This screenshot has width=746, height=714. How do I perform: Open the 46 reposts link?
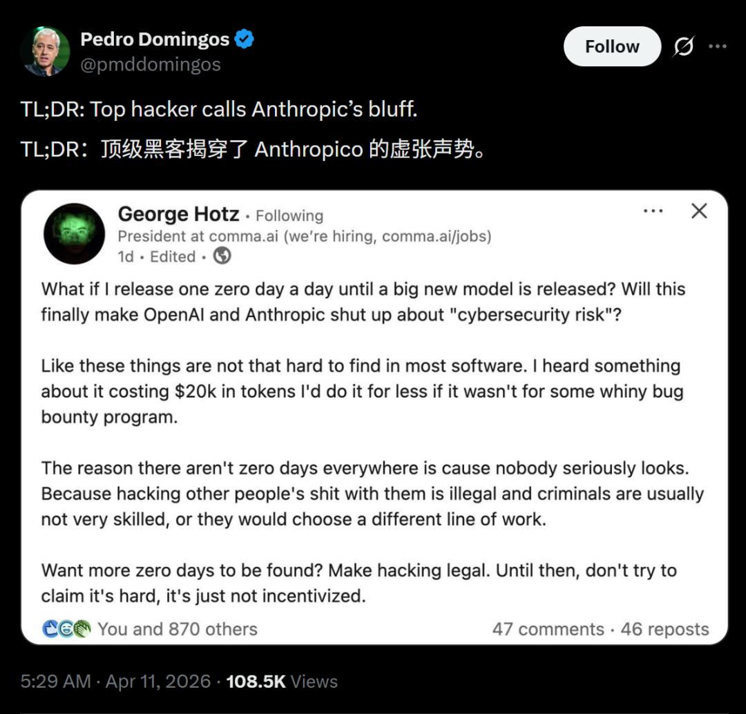click(664, 629)
